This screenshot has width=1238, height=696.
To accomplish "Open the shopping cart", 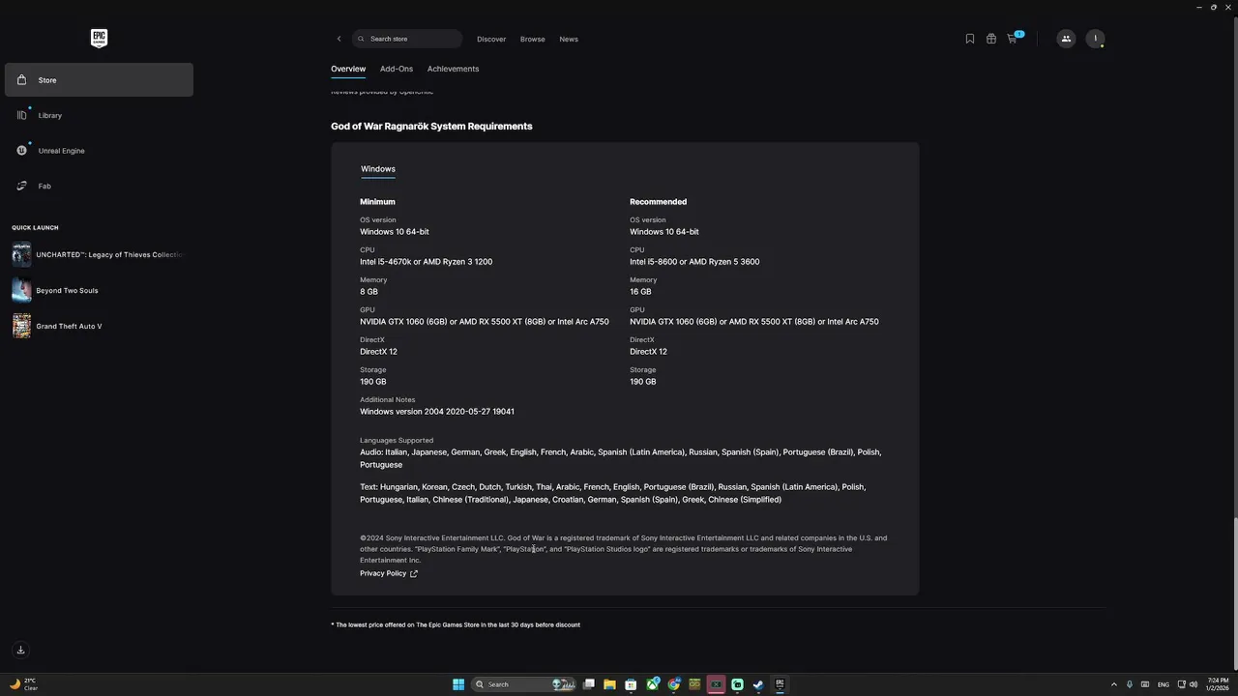I will click(x=1013, y=39).
